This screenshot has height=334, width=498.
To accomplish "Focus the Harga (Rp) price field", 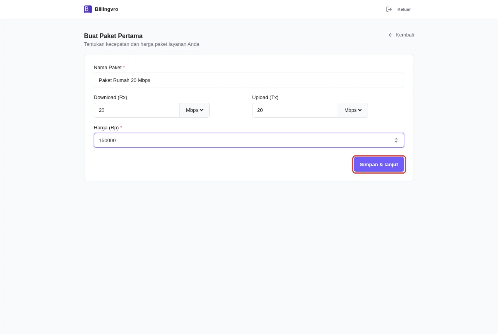I will pyautogui.click(x=249, y=140).
